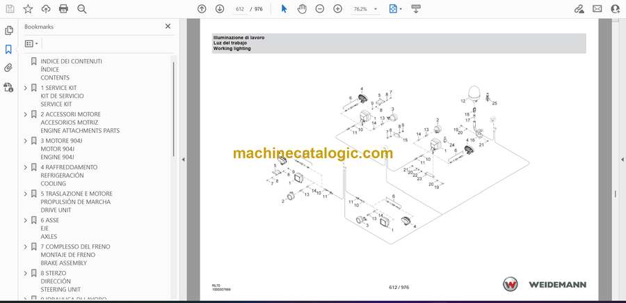This screenshot has height=303, width=626.
Task: Activate the Hand pan tool
Action: coord(303,9)
